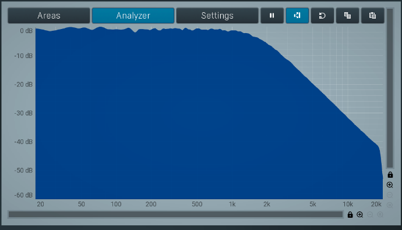The height and width of the screenshot is (230, 402).
Task: Reset the vertical axis zoom
Action: pos(390,205)
